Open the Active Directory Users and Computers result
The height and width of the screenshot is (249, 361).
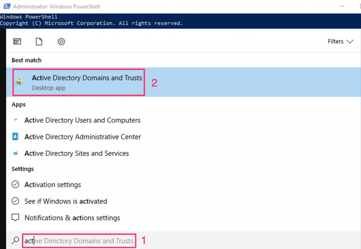[x=82, y=120]
